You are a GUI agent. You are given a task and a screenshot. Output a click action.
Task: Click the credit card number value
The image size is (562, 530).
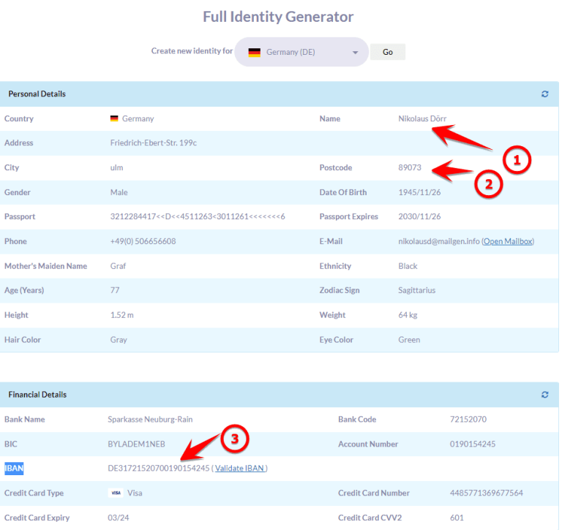tap(486, 493)
